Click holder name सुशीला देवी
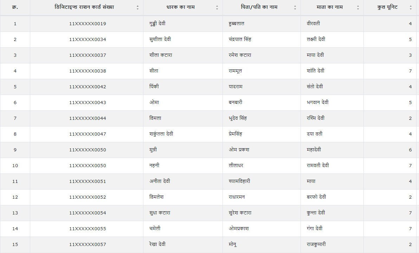The height and width of the screenshot is (253, 419). (160, 40)
